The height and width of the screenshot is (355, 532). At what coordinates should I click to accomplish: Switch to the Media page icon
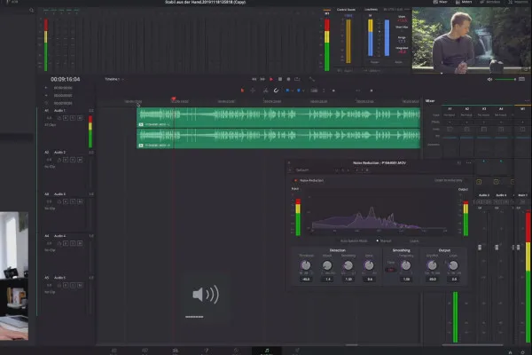tap(114, 351)
